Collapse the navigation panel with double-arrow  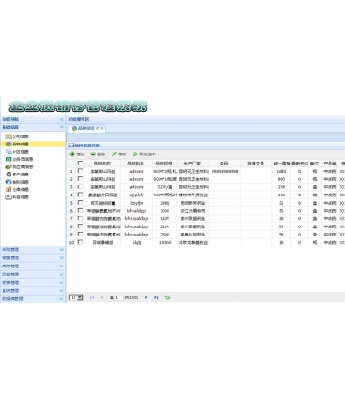[62, 119]
